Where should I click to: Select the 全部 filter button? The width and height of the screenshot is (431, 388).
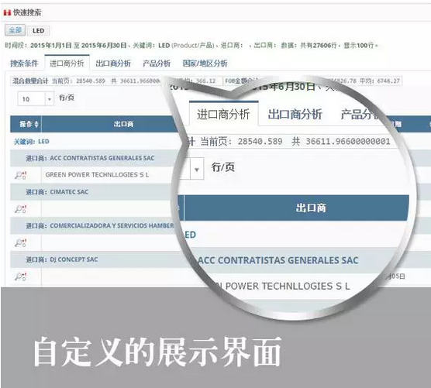click(x=15, y=30)
